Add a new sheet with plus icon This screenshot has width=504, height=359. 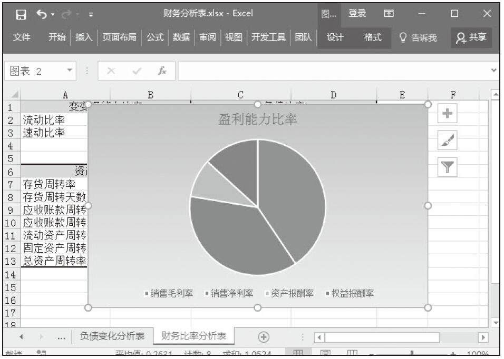point(262,337)
